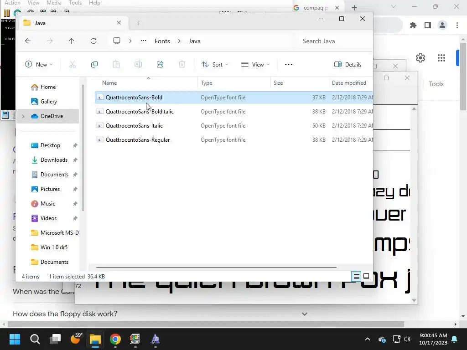Expand 'How does the floppy disk work?'

(160, 314)
